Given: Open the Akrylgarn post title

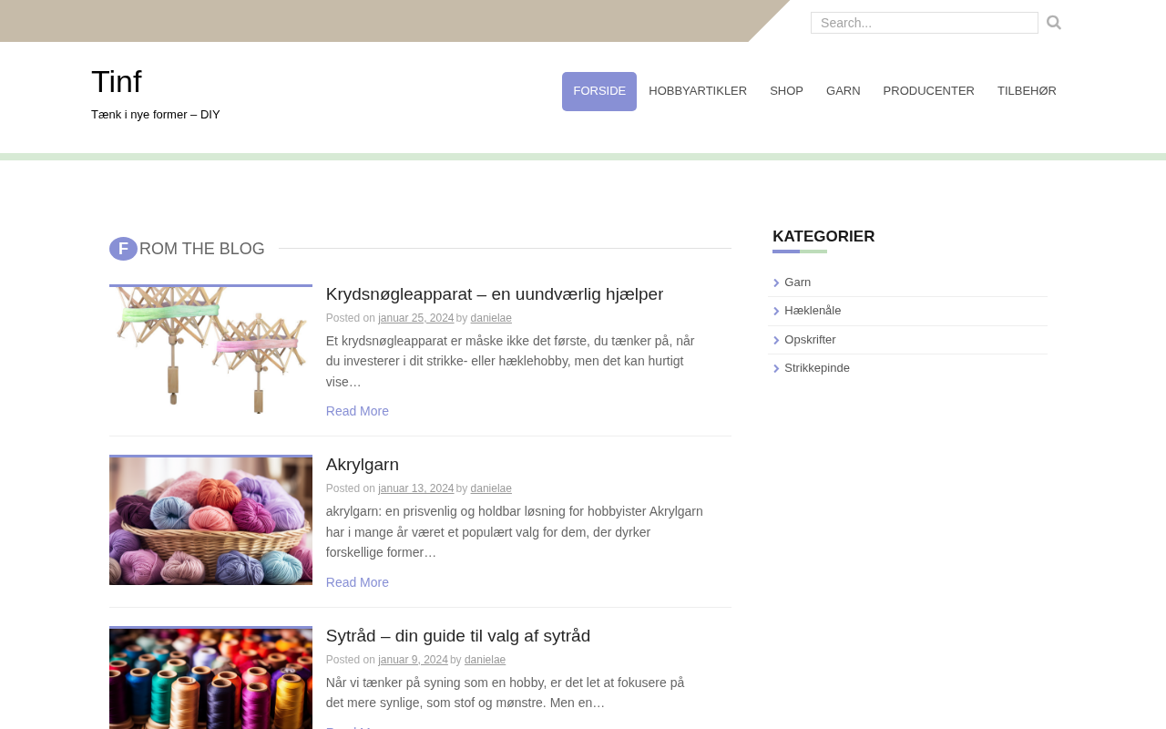Looking at the screenshot, I should tap(363, 465).
